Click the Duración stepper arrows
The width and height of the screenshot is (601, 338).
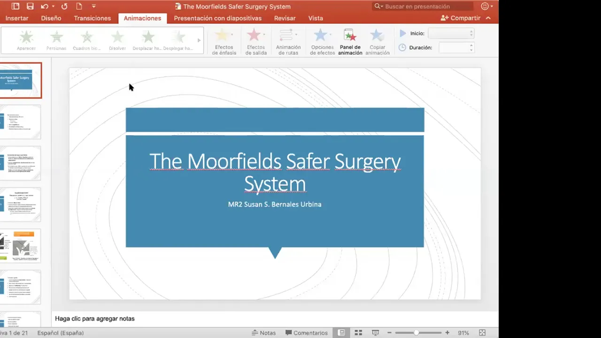pyautogui.click(x=471, y=47)
